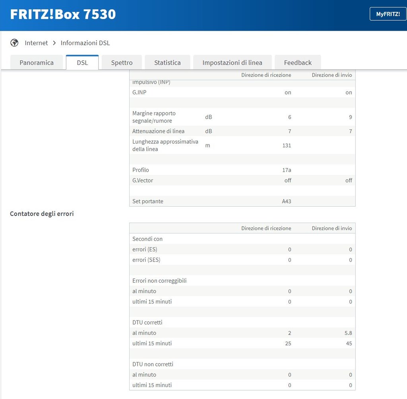Select the 'Errori non correggibili' label
Viewport: 407px width, 399px height.
[x=159, y=281]
